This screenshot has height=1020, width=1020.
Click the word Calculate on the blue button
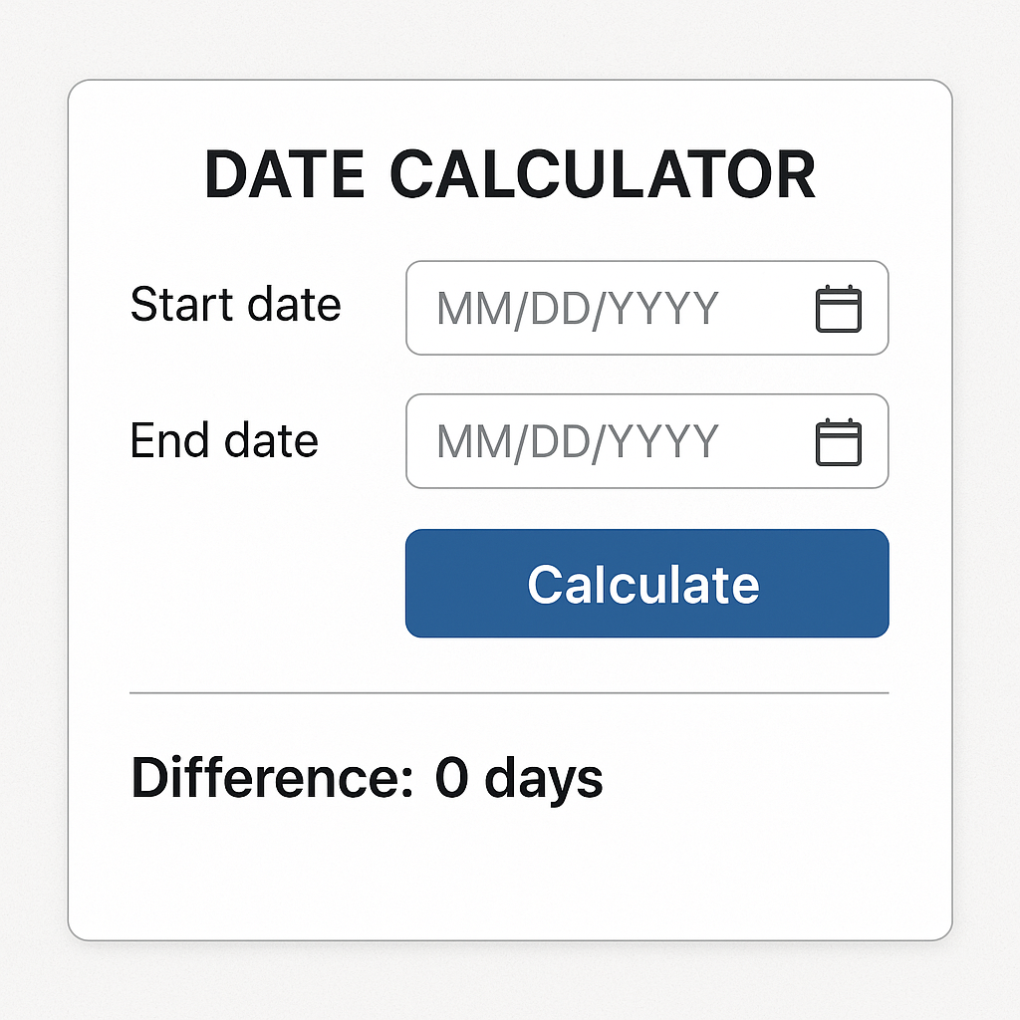pyautogui.click(x=643, y=584)
